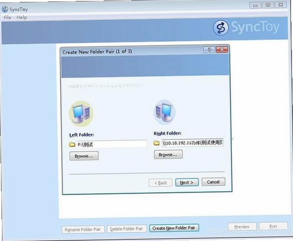Click the disabled Back button
This screenshot has height=241, width=293.
click(161, 183)
